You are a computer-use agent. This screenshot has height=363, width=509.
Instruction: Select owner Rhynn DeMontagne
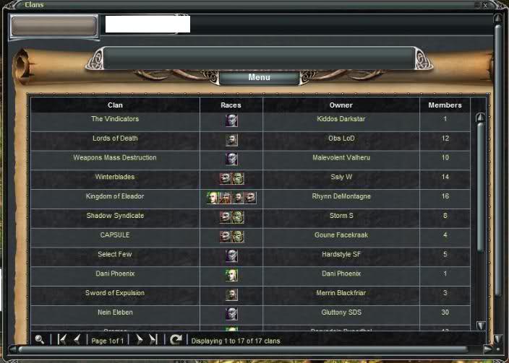pos(341,196)
